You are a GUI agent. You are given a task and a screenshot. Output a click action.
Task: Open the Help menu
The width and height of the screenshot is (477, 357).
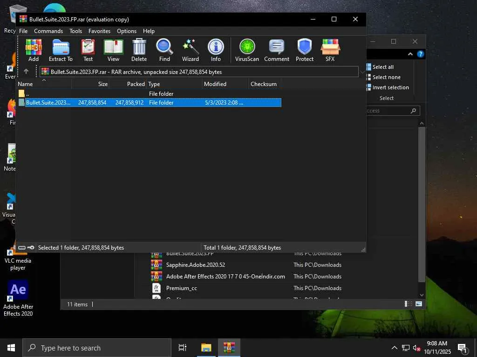[x=149, y=31]
